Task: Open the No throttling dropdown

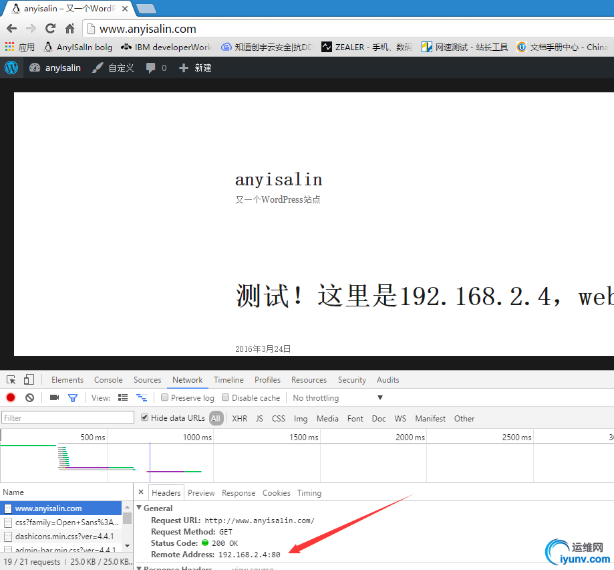Action: tap(337, 398)
